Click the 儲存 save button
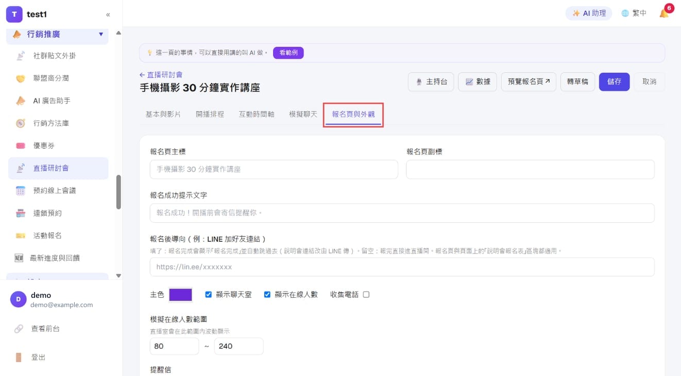 click(614, 82)
